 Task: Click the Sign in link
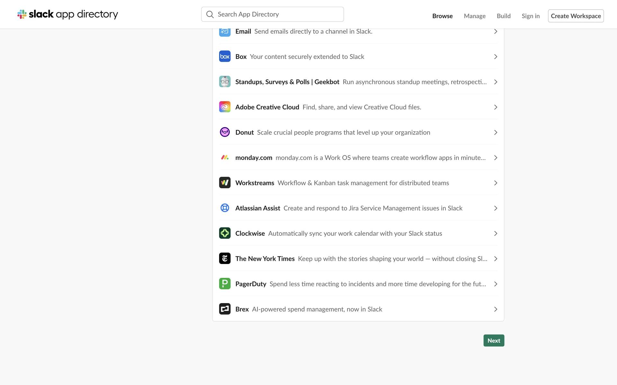point(530,16)
